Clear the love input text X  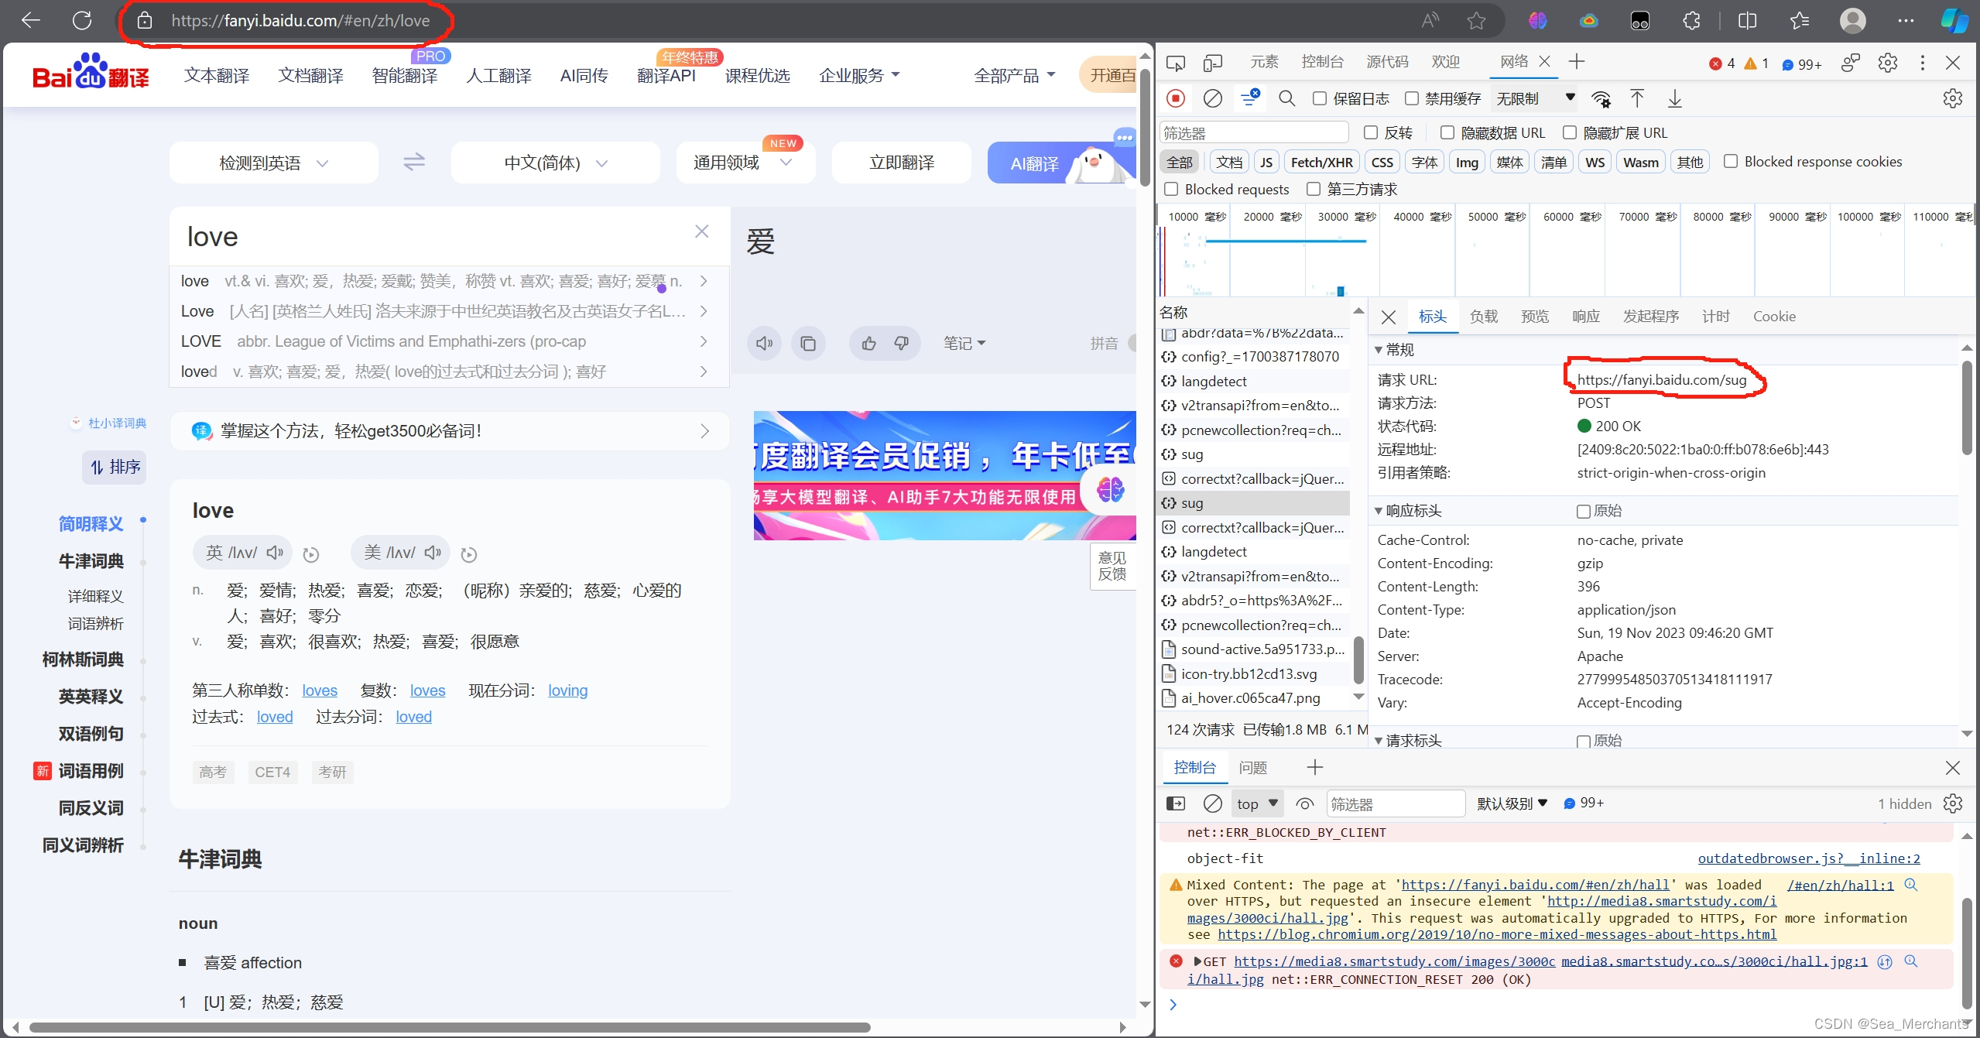point(701,231)
